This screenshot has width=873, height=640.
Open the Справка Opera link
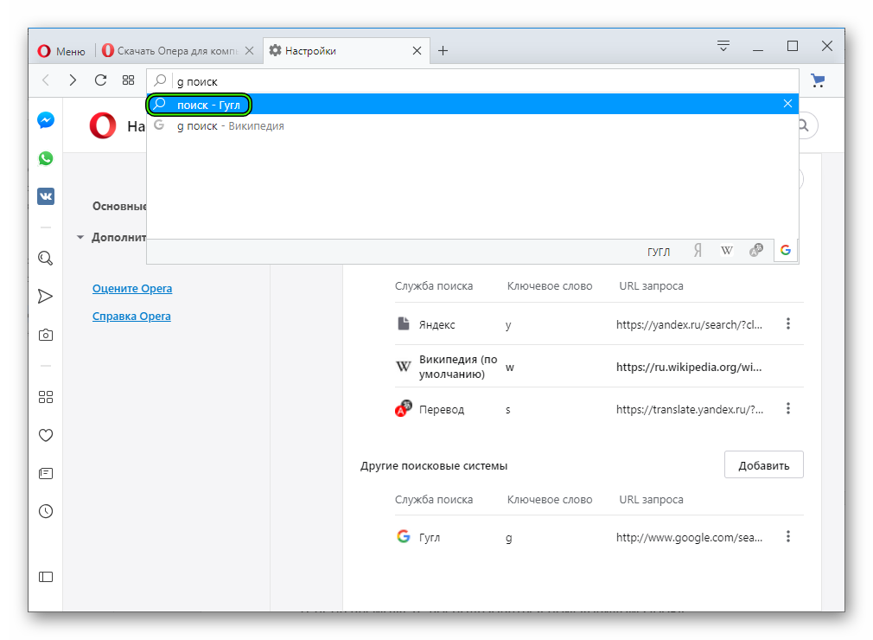tap(131, 317)
